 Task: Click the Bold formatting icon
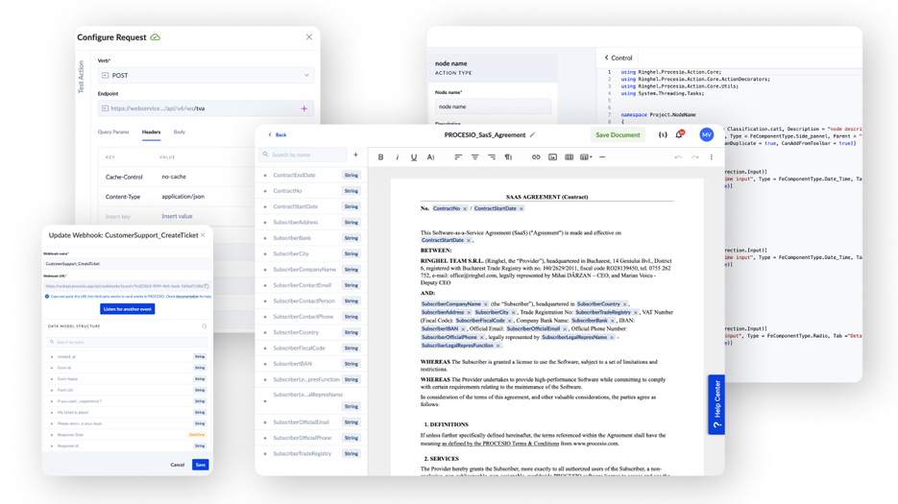[380, 157]
